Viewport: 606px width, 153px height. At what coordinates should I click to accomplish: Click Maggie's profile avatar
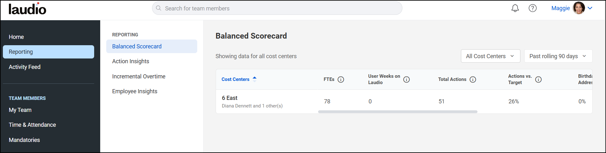tap(579, 8)
